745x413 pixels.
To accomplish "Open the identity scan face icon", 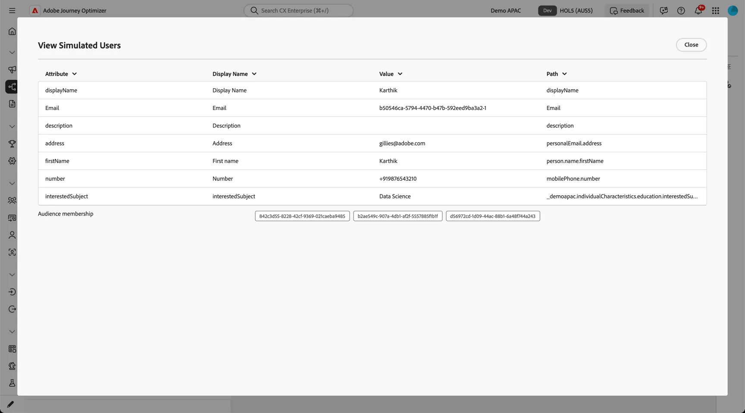I will coord(12,252).
